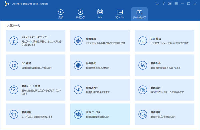This screenshot has width=200, height=130.
Task: Switch to the 変換 tab
Action: click(x=61, y=14)
